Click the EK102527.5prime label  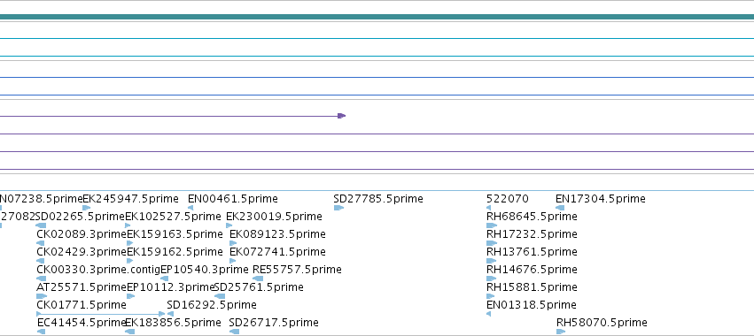(173, 217)
